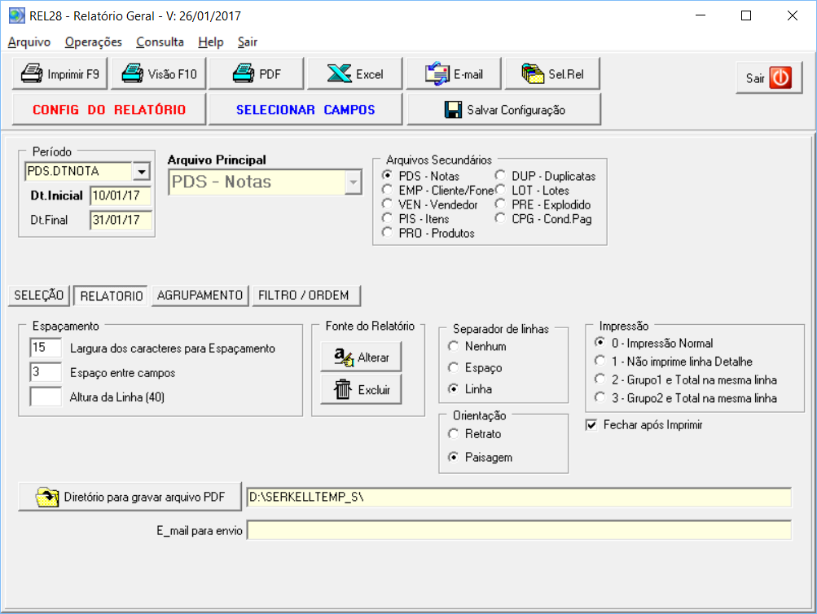Click the Espaço entre campos field

(x=46, y=372)
